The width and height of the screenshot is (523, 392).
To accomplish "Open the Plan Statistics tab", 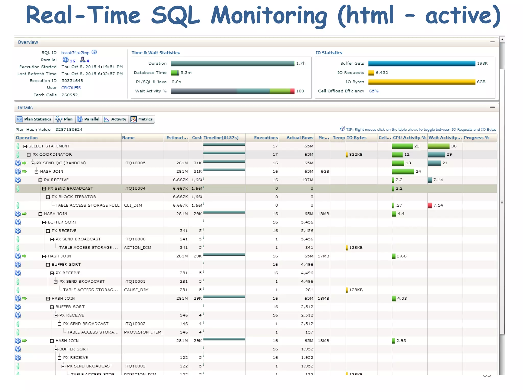I will 34,119.
